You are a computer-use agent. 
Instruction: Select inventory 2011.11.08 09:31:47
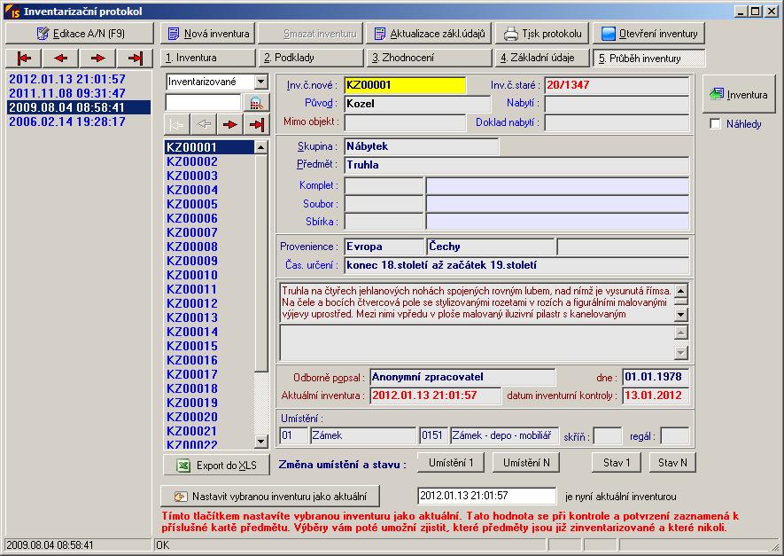pyautogui.click(x=79, y=93)
